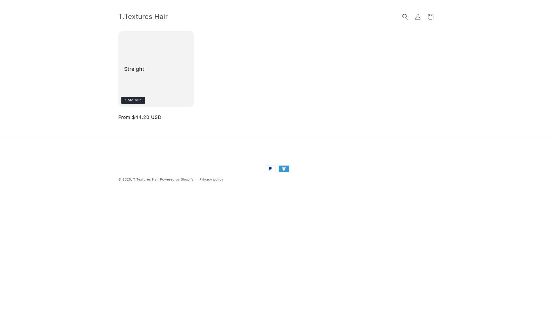Open the Privacy policy link
The height and width of the screenshot is (311, 554).
tap(212, 179)
